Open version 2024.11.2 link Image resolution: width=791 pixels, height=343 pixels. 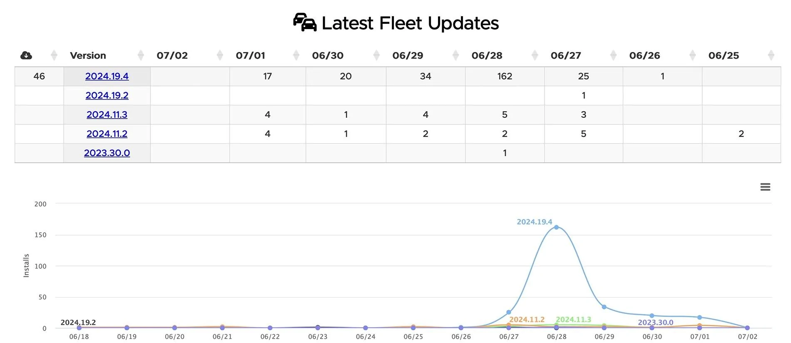pos(107,134)
